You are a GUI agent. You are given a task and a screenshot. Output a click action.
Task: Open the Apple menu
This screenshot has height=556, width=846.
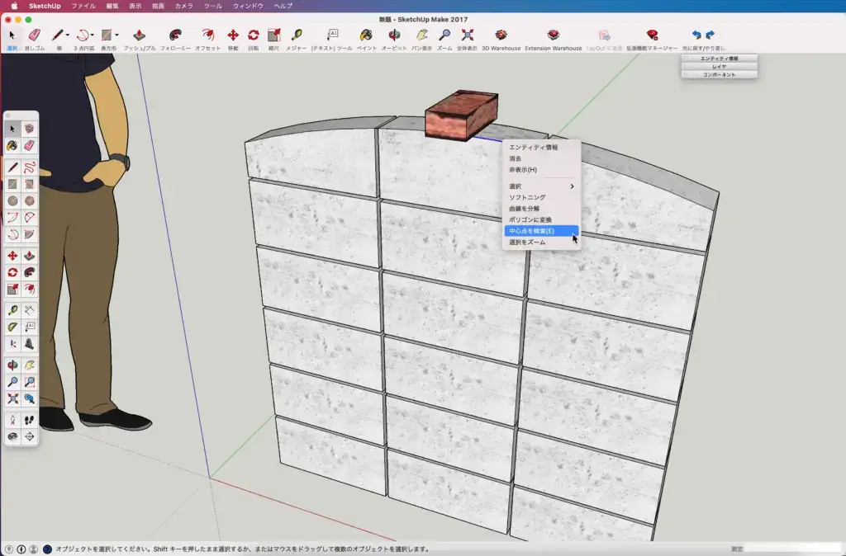[x=15, y=6]
